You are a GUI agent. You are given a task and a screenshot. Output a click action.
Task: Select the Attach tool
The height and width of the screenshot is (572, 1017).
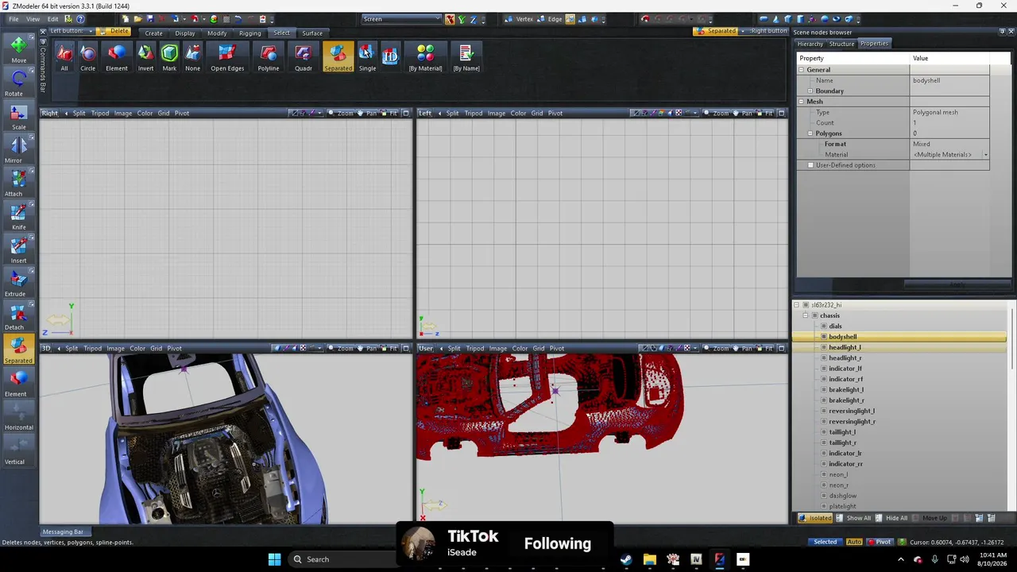click(x=18, y=183)
